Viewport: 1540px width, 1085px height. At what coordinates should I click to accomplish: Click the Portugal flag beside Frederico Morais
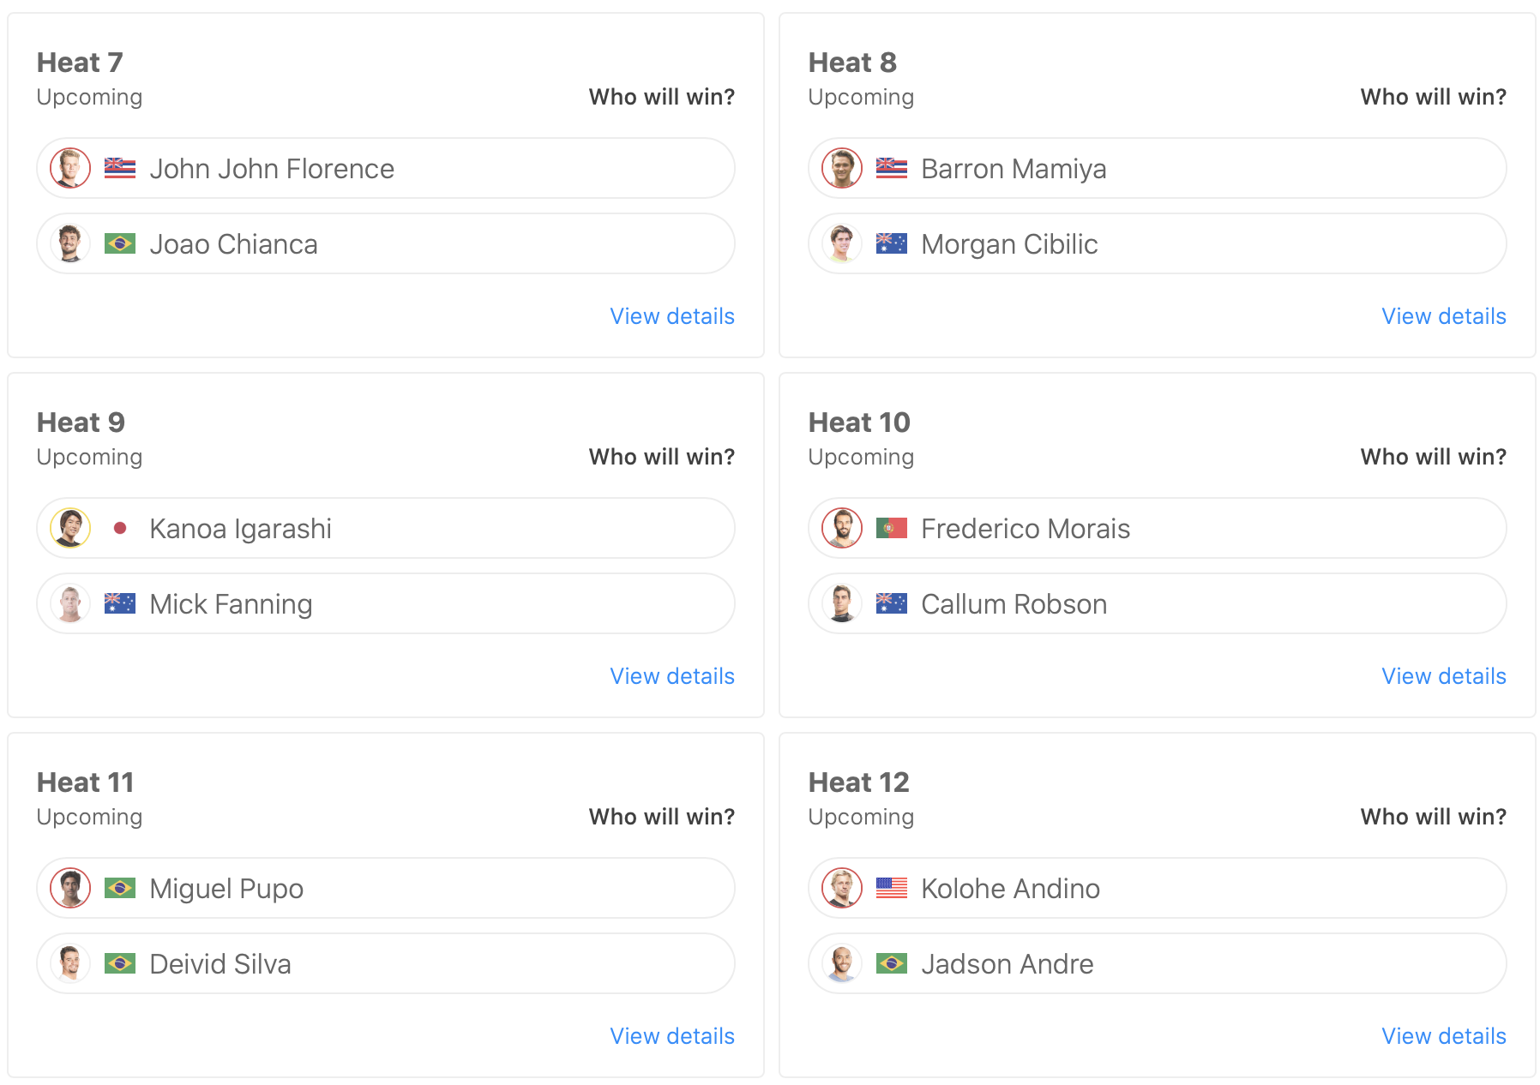click(892, 529)
